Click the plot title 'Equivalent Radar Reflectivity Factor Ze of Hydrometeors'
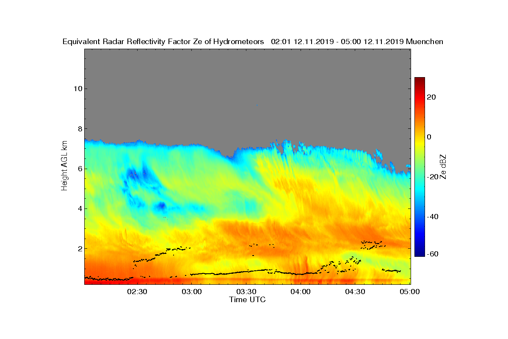 point(163,42)
